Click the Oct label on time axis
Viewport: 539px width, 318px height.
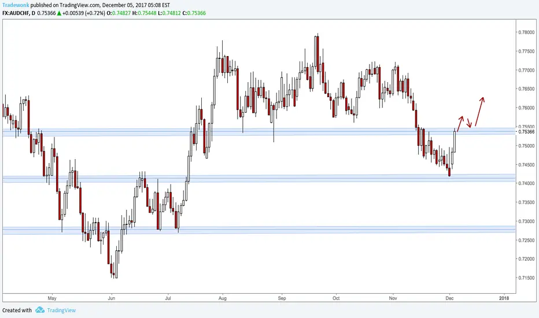tap(336, 298)
